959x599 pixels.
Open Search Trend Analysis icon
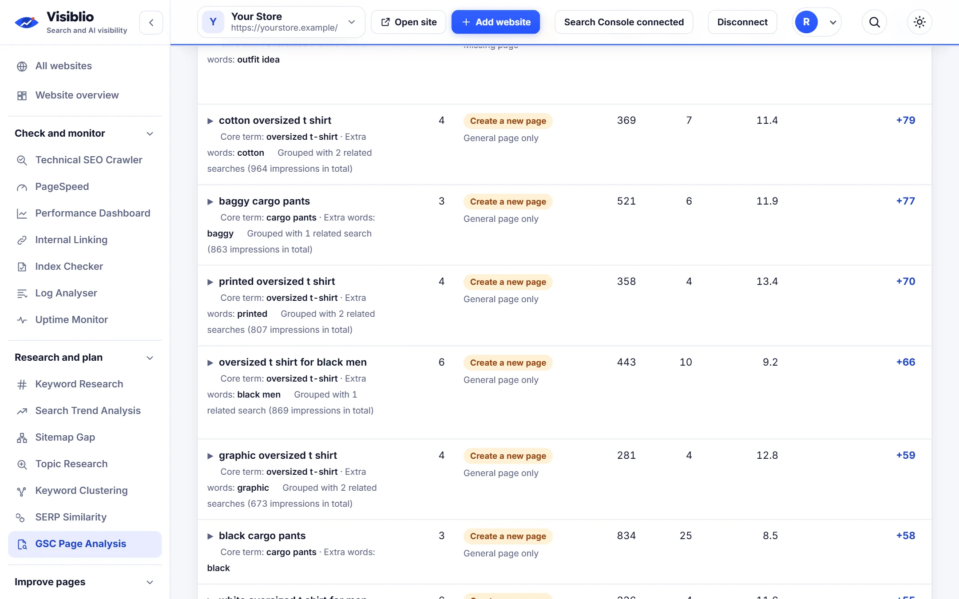coord(22,411)
